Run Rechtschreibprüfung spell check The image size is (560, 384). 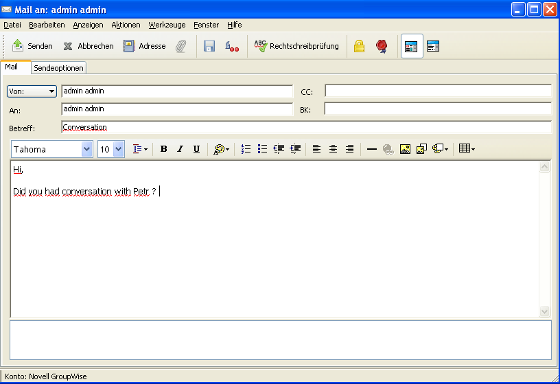296,46
